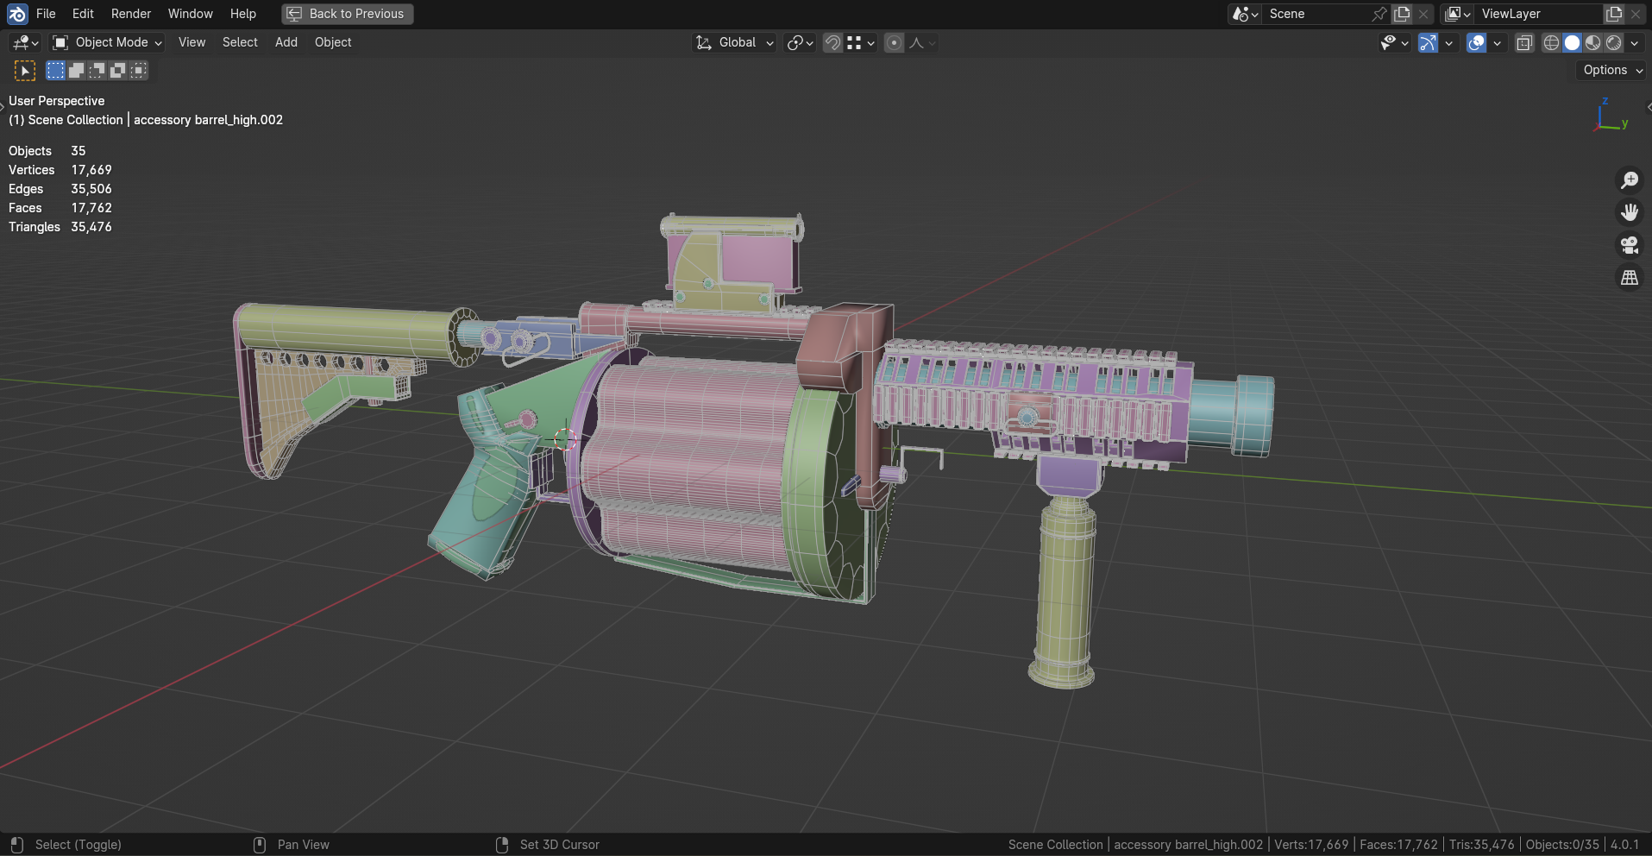Toggle camera view with the camera icon
Image resolution: width=1652 pixels, height=856 pixels.
tap(1629, 245)
